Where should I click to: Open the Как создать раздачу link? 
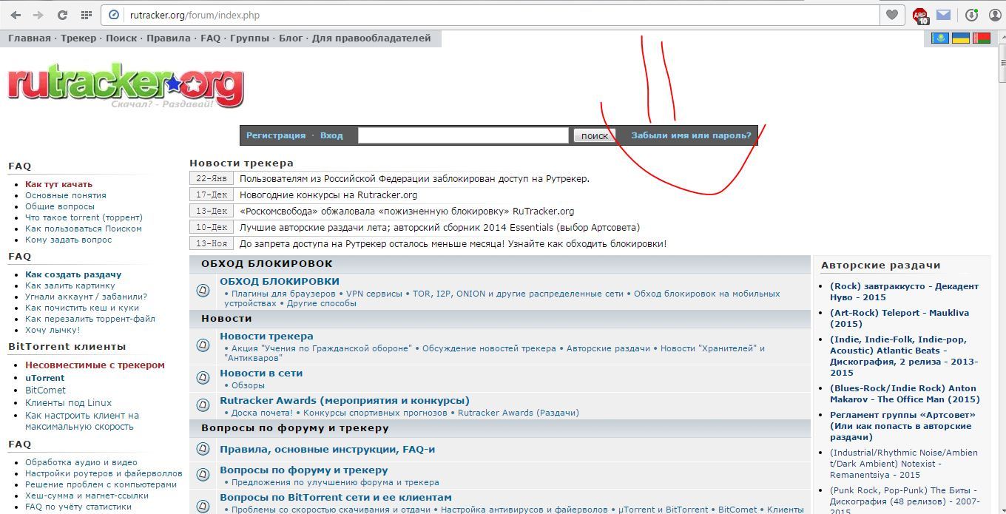click(73, 274)
